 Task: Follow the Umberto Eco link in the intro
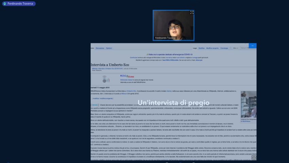[132, 91]
